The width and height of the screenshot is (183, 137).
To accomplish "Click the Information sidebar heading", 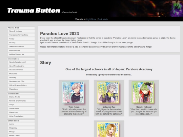I will 21,59.
